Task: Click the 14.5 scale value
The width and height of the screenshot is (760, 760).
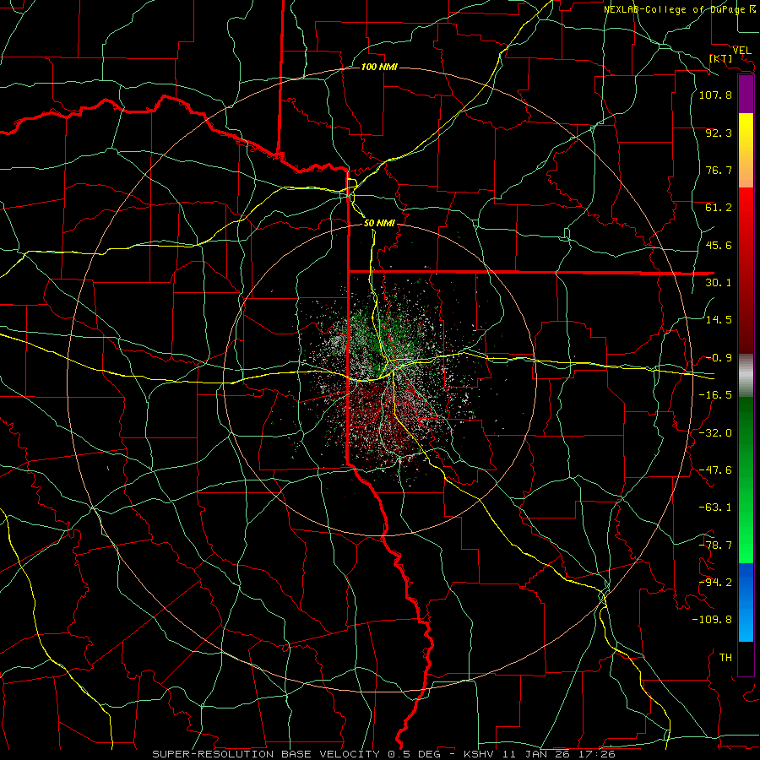Action: coord(719,319)
